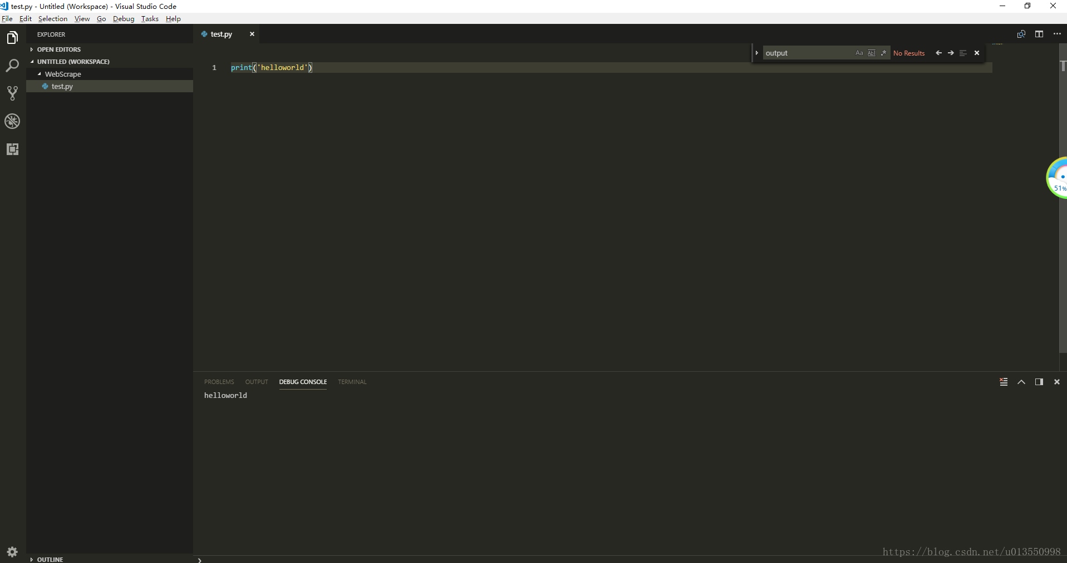The width and height of the screenshot is (1067, 563).
Task: Switch to the Terminal panel tab
Action: [x=352, y=382]
